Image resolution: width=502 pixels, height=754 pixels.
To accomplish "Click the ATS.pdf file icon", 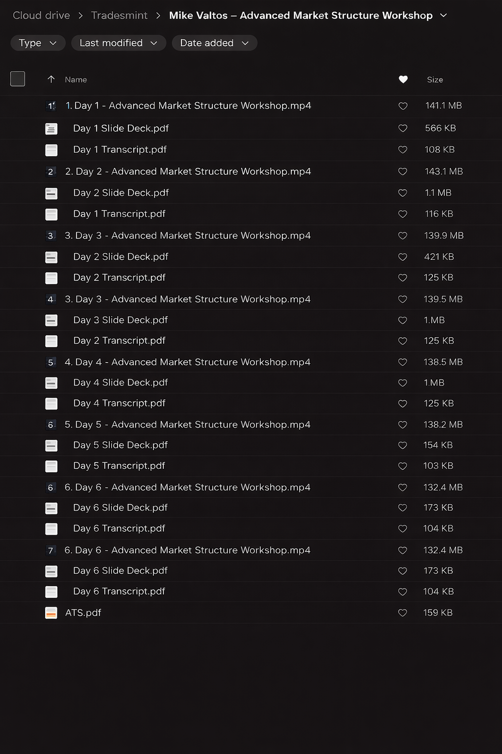I will 51,613.
